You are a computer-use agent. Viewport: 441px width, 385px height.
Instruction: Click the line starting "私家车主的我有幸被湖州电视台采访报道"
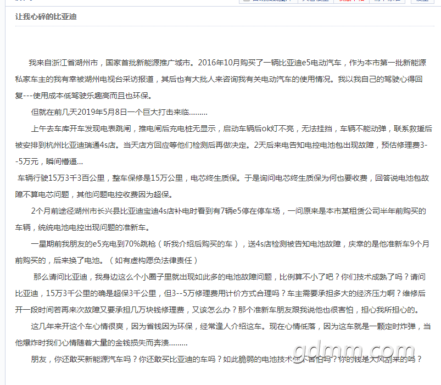point(219,79)
